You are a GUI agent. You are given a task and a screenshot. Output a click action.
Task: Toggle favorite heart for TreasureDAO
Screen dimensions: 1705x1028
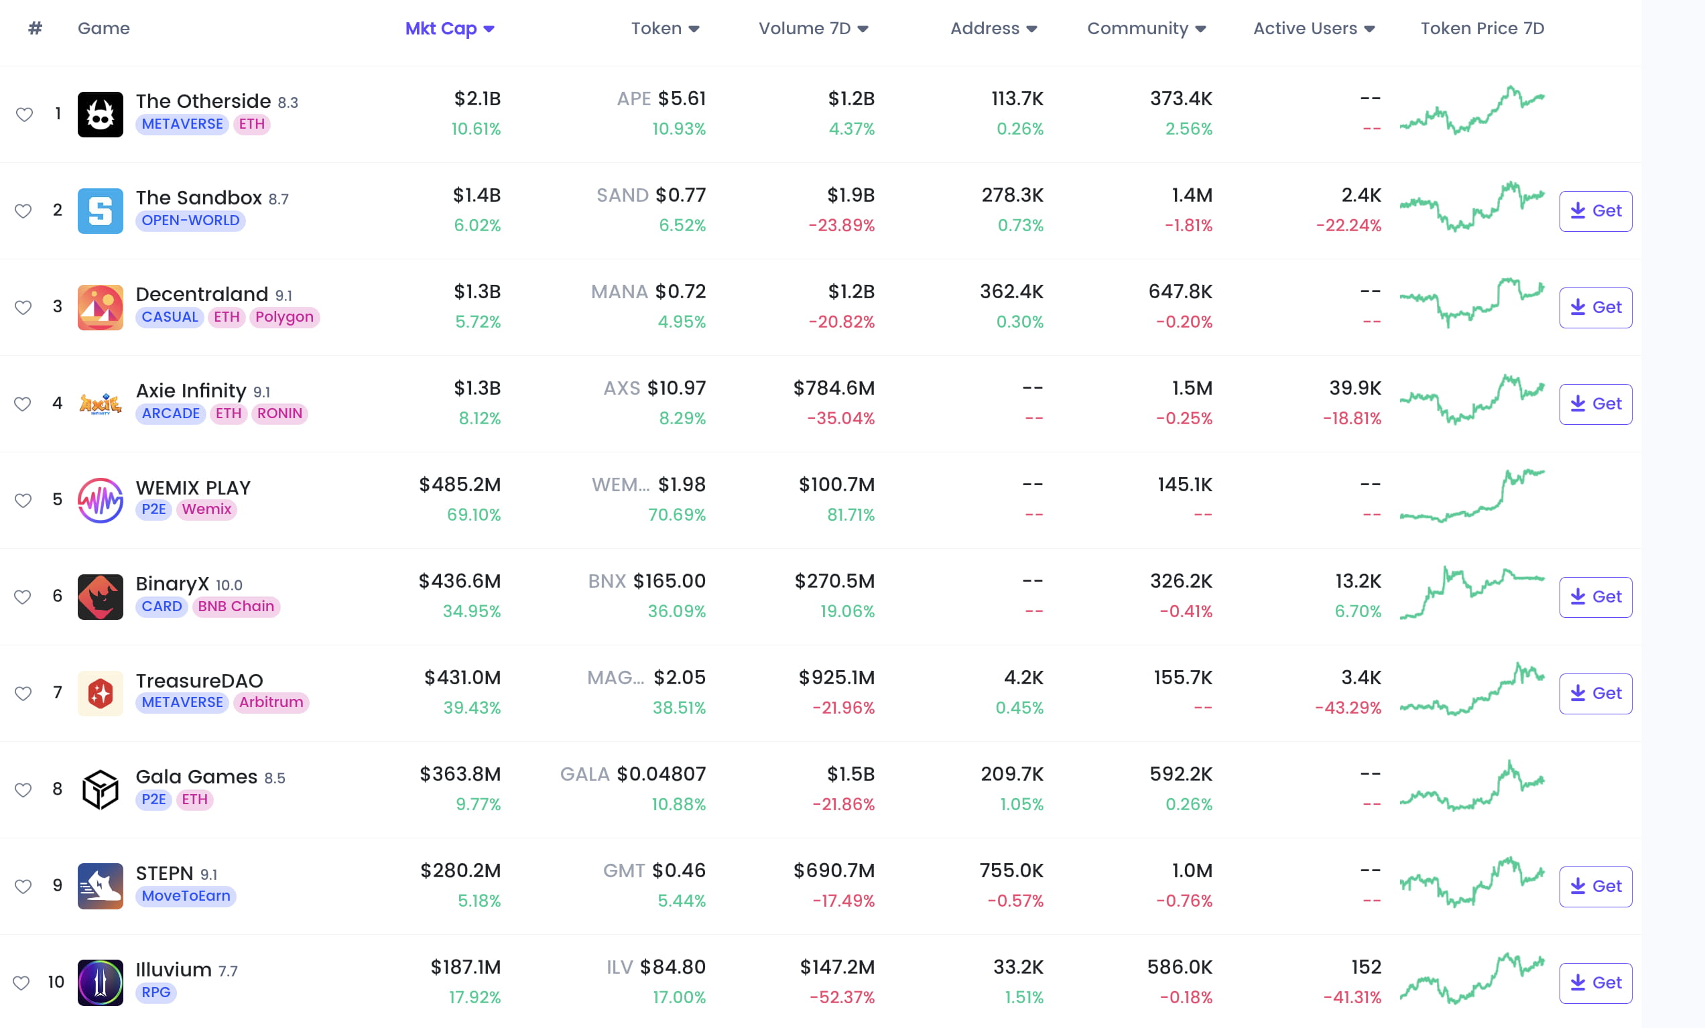23,693
